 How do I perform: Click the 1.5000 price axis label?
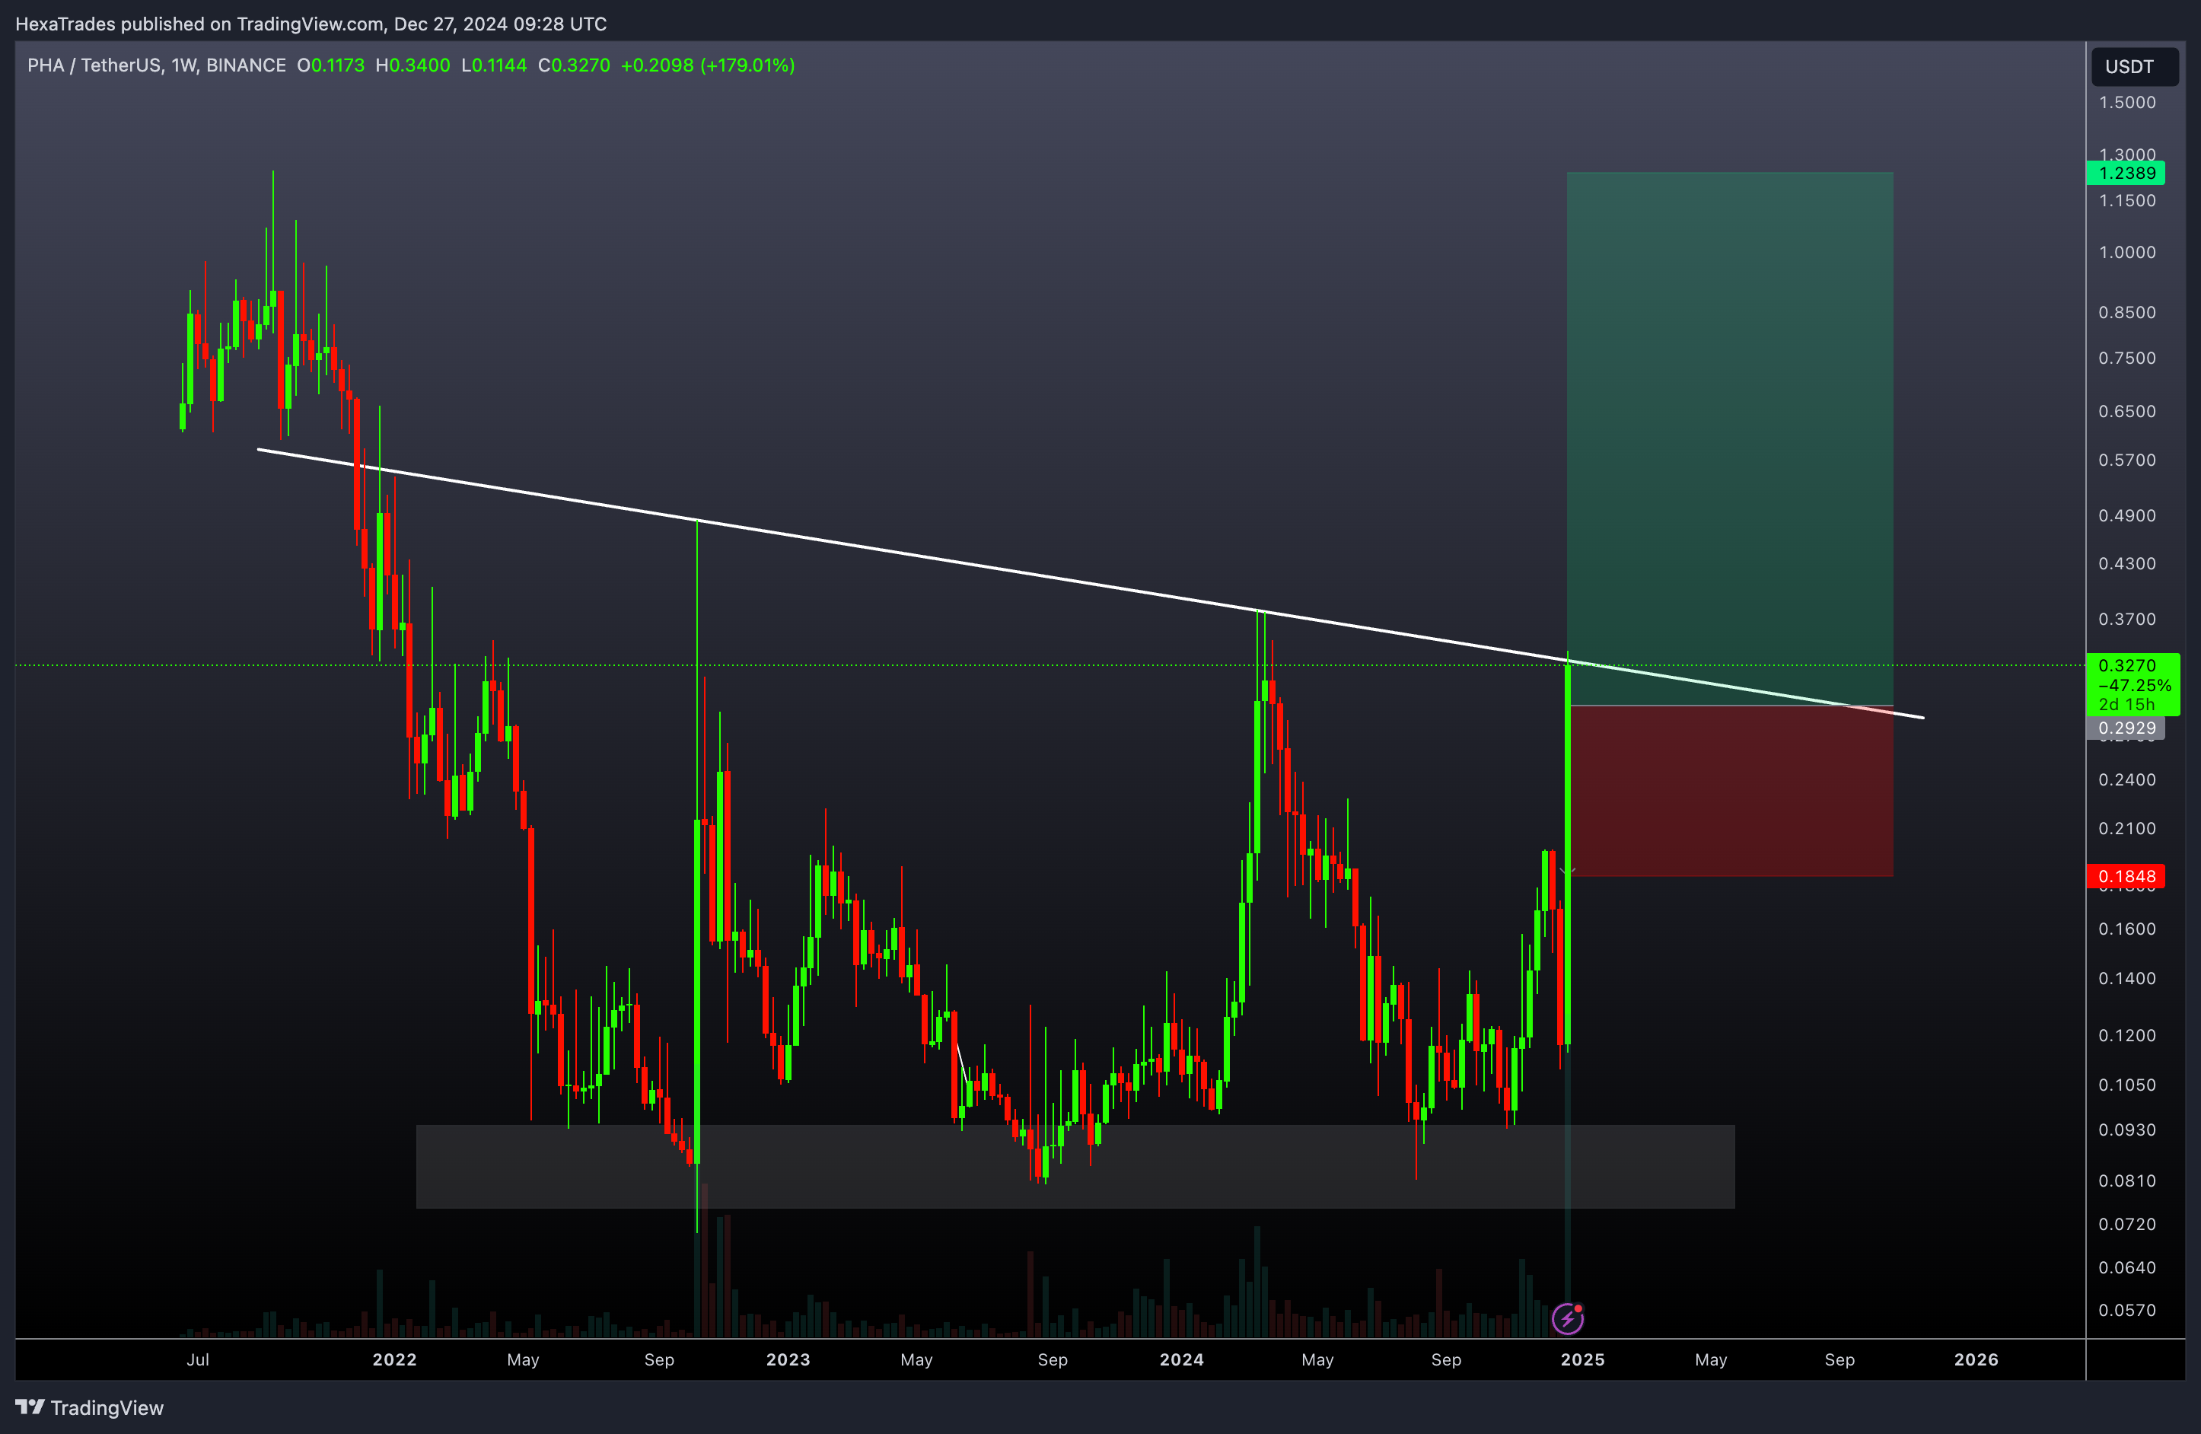2127,103
